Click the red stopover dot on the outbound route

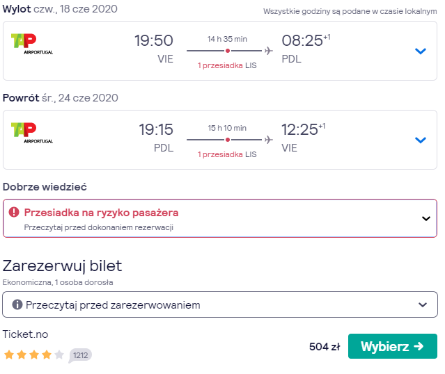coord(228,51)
